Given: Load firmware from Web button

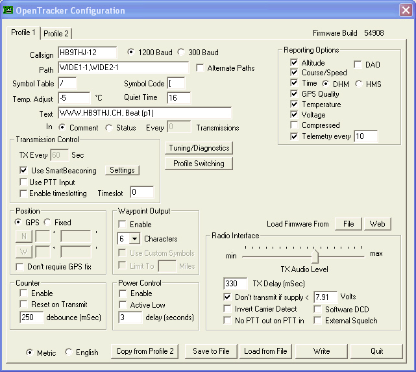Looking at the screenshot, I should tap(377, 224).
